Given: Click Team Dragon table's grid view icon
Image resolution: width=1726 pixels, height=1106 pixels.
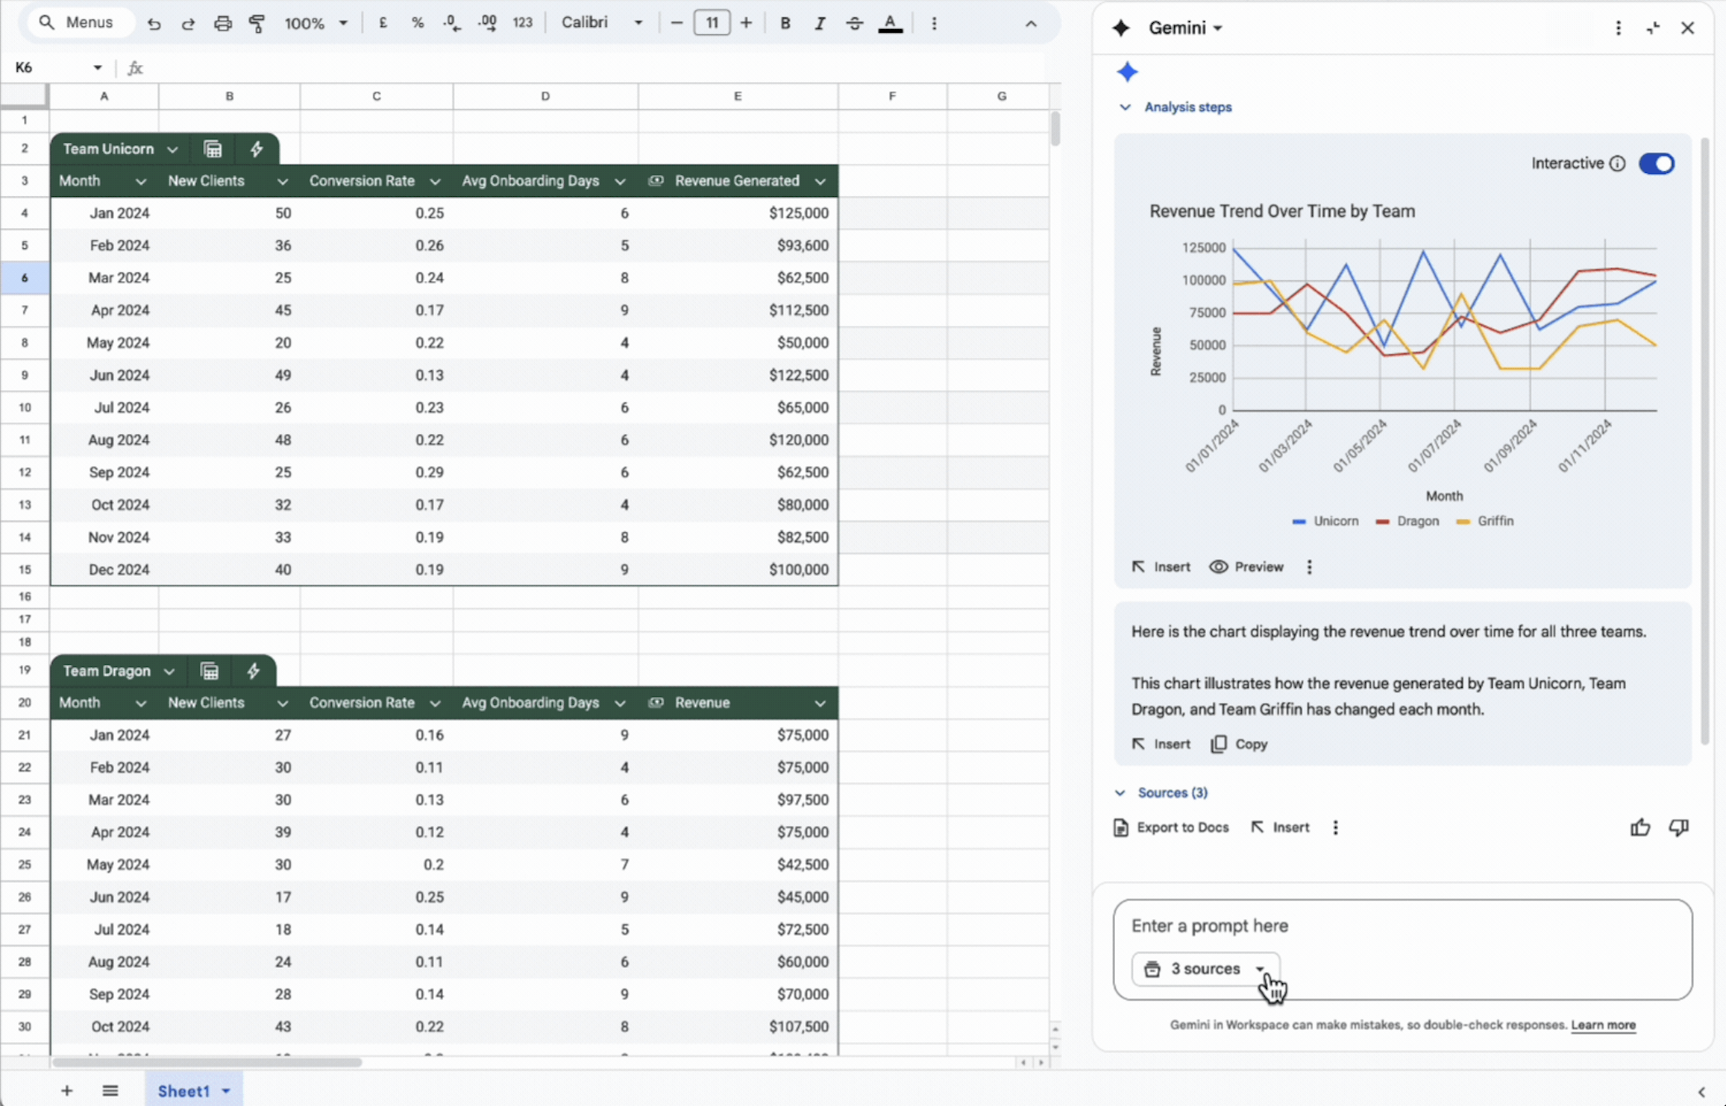Looking at the screenshot, I should [x=210, y=671].
